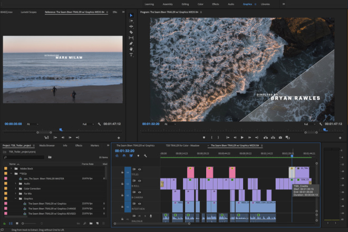This screenshot has height=232, width=348.
Task: Click Lift button in Program monitor
Action: pos(265,138)
